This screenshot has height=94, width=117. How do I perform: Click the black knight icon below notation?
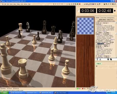(111, 59)
